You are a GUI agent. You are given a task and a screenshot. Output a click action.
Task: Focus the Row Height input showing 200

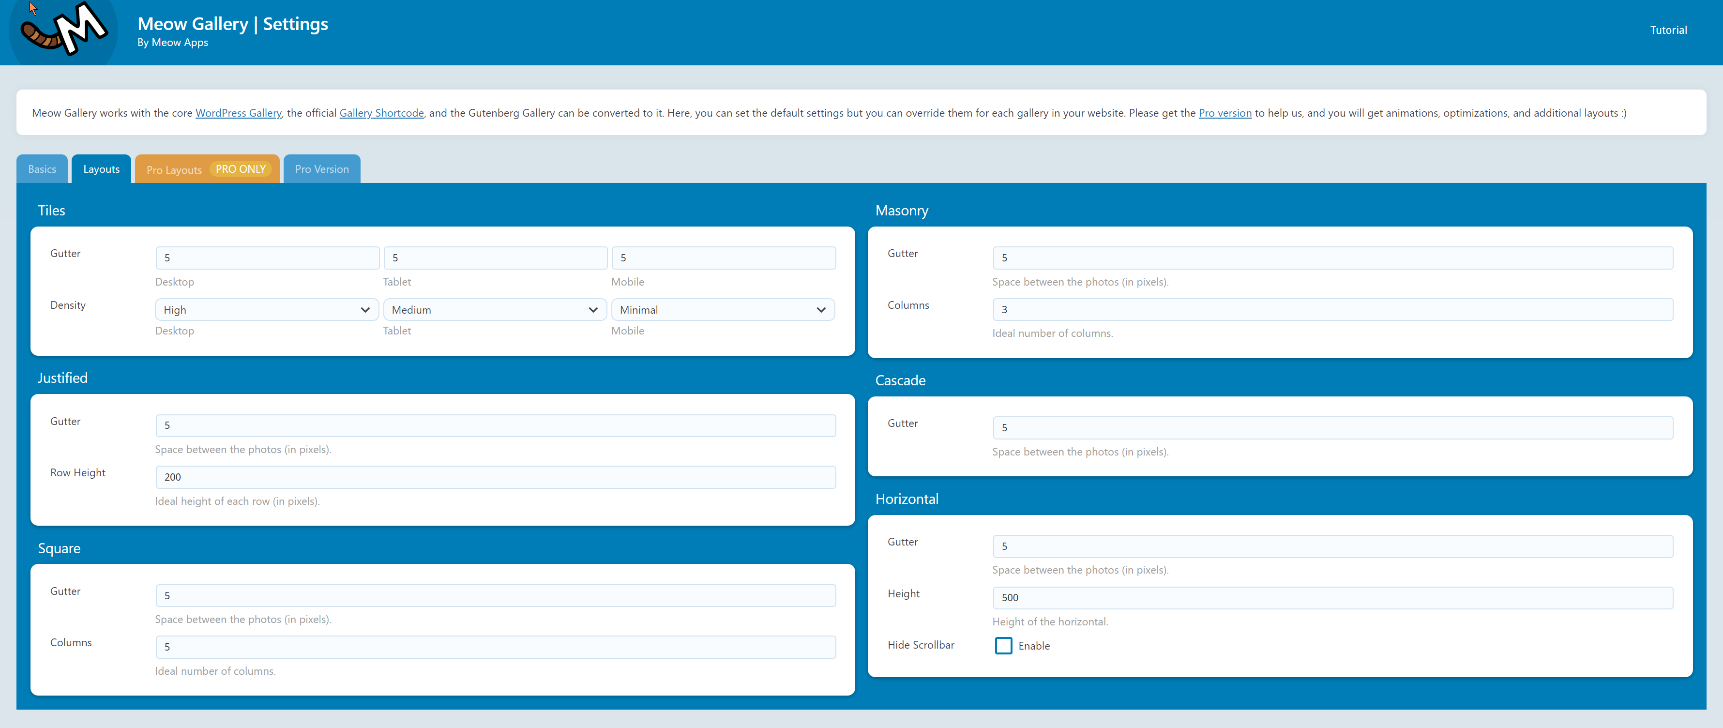tap(496, 477)
